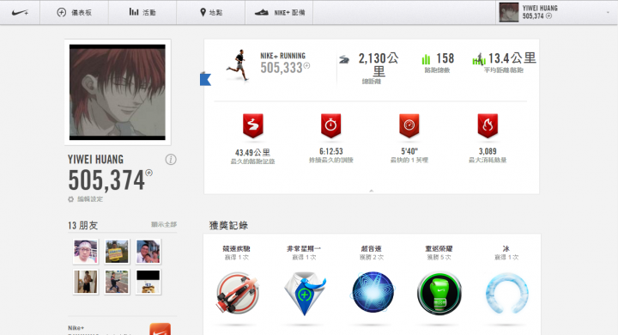The image size is (618, 335).
Task: Open the NIKE+ 配備 gear menu item
Action: click(x=279, y=13)
